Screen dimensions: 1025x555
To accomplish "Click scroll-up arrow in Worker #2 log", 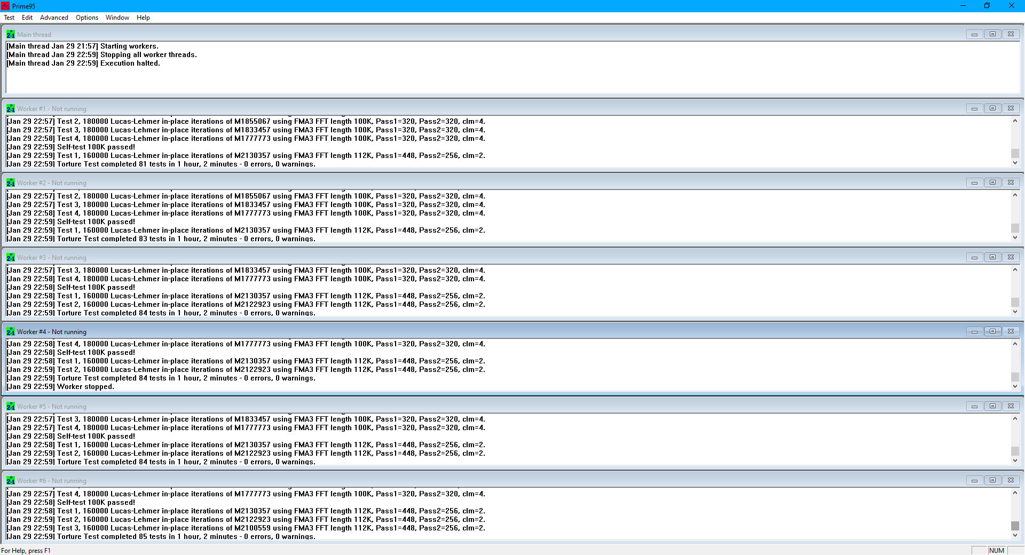I will [1015, 195].
